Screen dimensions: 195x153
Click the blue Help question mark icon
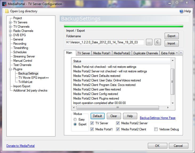(181, 11)
